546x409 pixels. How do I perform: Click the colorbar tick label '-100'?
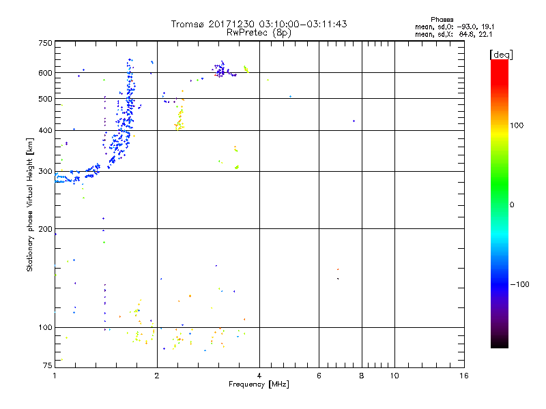519,284
